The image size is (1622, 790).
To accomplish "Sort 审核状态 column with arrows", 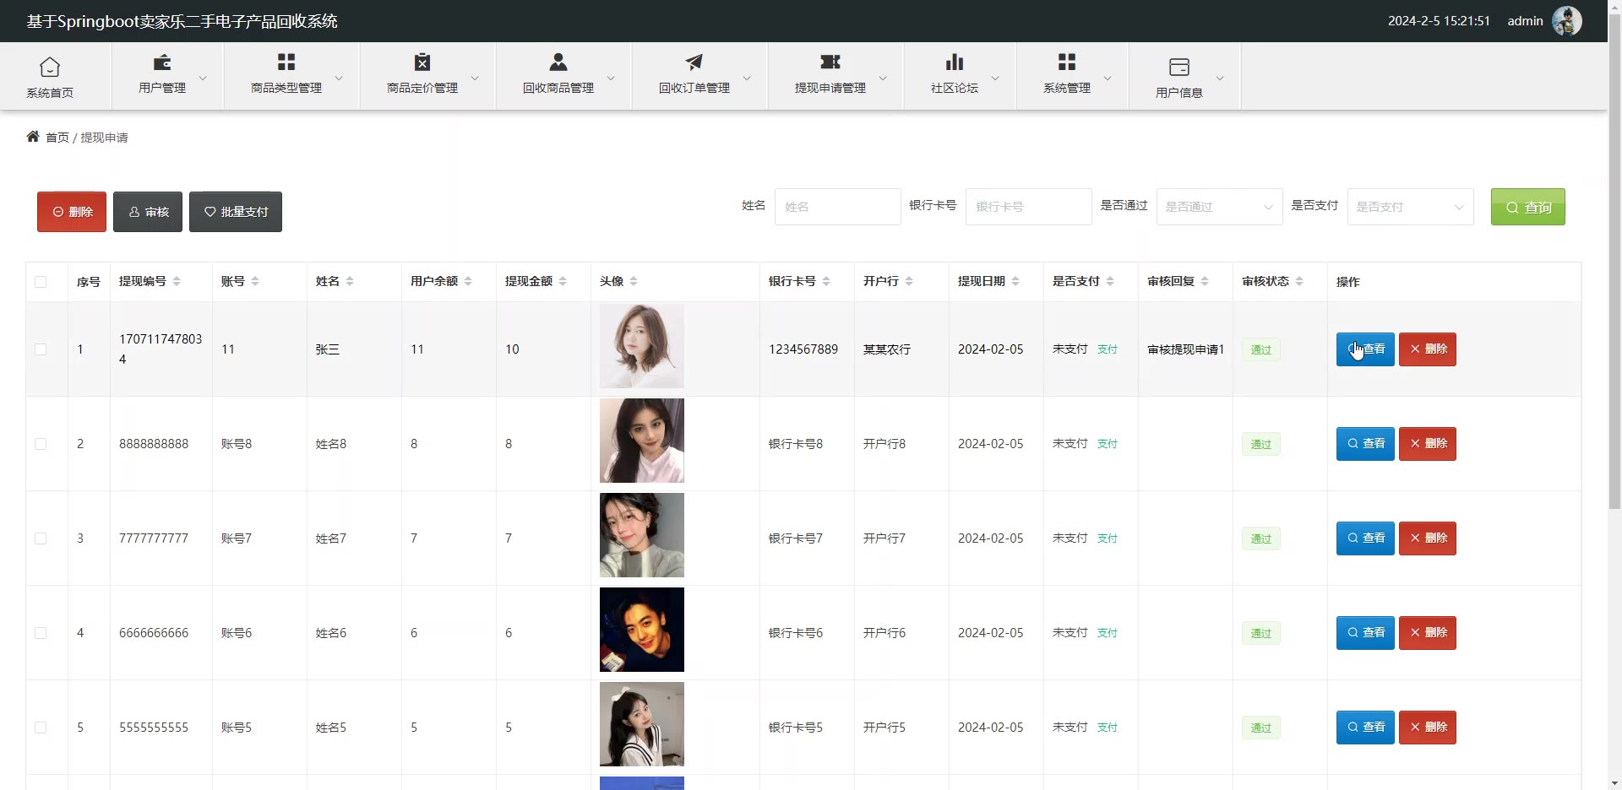I will point(1299,281).
